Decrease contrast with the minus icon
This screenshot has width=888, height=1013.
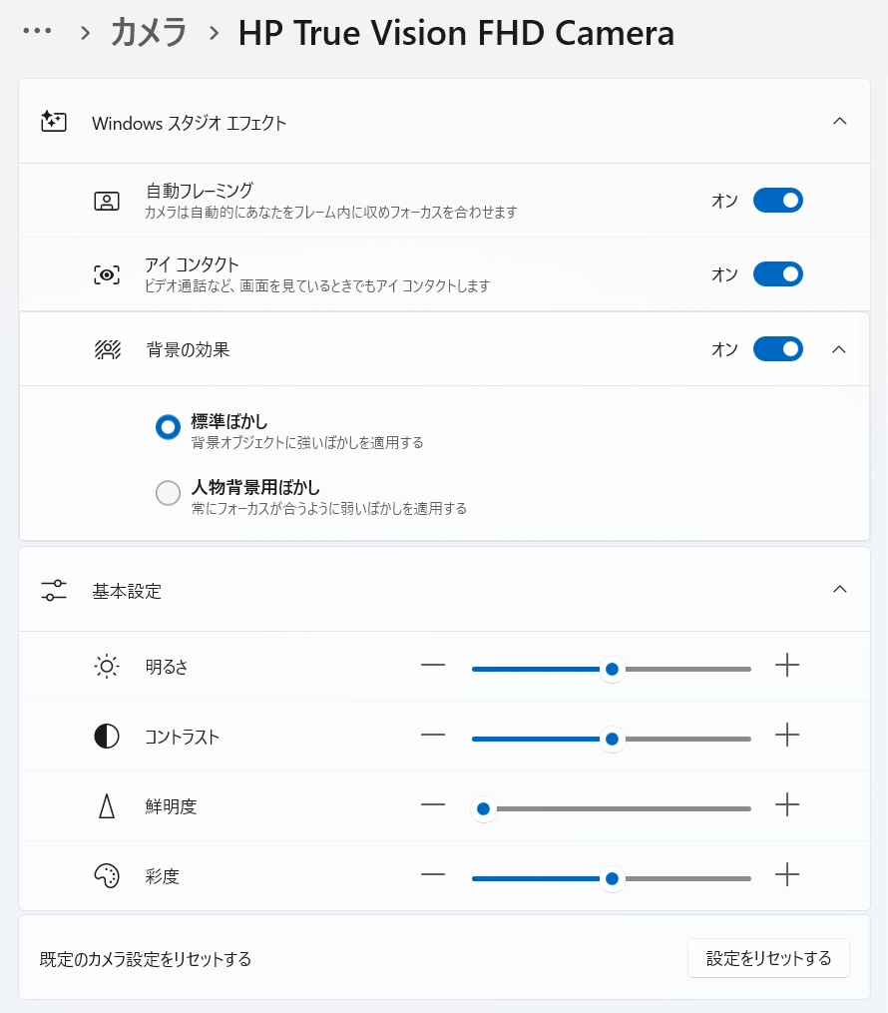432,736
